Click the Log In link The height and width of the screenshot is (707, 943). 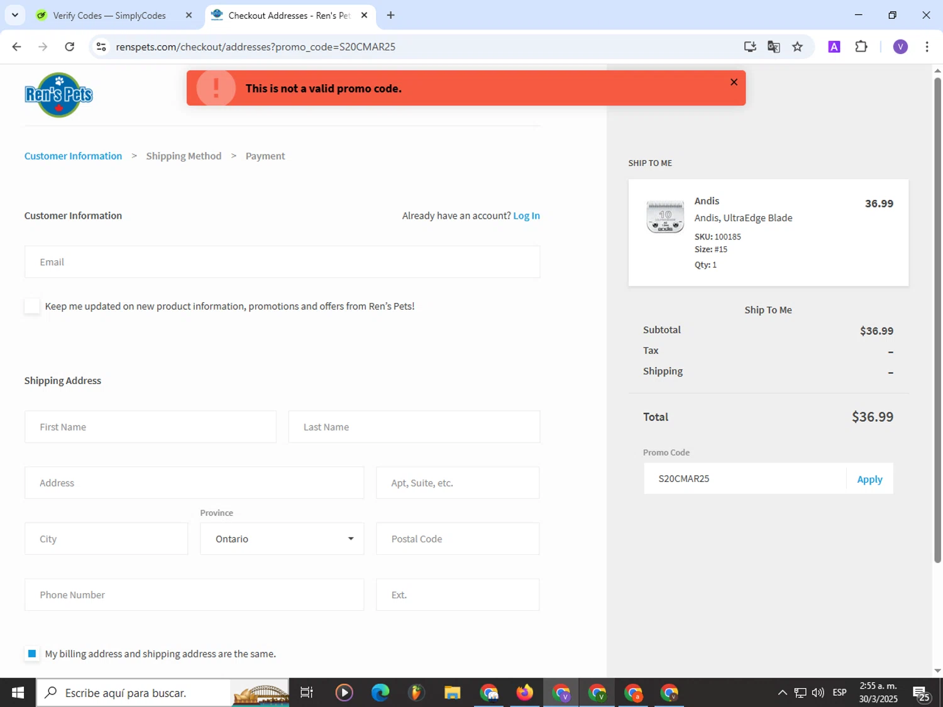click(526, 216)
